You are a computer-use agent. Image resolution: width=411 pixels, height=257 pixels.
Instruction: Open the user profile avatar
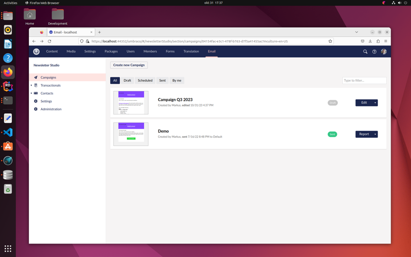(384, 51)
